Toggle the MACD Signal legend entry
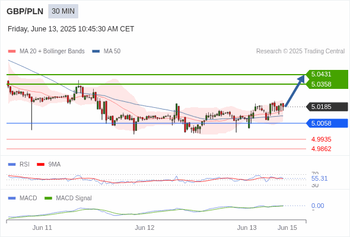Image resolution: width=350 pixels, height=237 pixels. [68, 198]
